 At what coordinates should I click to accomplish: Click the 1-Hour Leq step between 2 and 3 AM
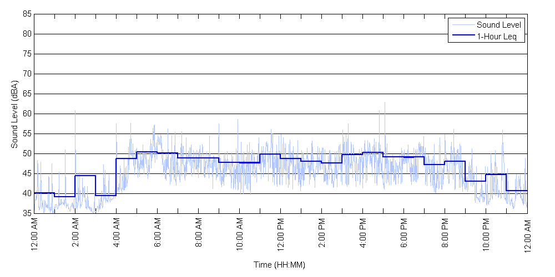click(85, 176)
